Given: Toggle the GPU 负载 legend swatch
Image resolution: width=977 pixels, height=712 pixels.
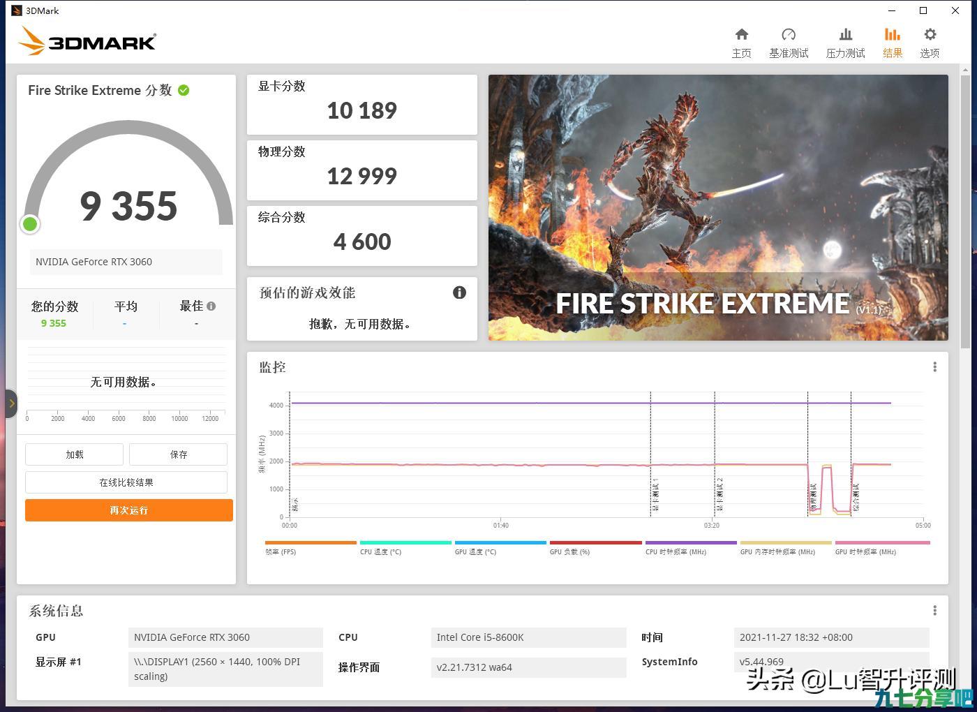Looking at the screenshot, I should point(595,542).
